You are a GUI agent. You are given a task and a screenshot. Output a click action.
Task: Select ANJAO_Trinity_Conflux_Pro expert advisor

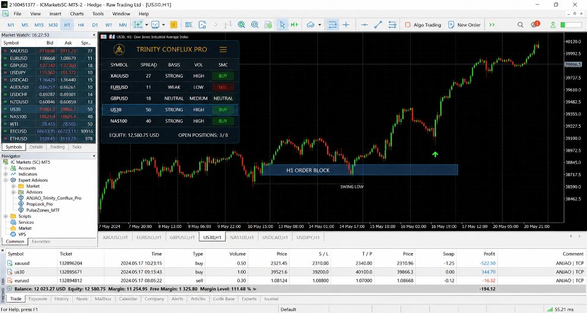54,198
